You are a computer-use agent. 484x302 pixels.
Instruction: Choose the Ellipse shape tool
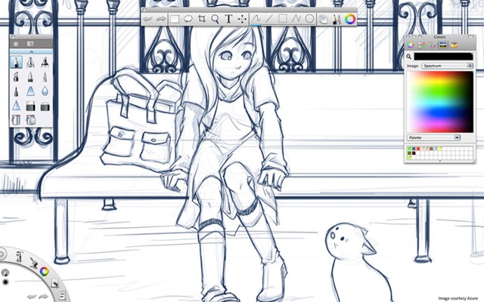tap(309, 19)
